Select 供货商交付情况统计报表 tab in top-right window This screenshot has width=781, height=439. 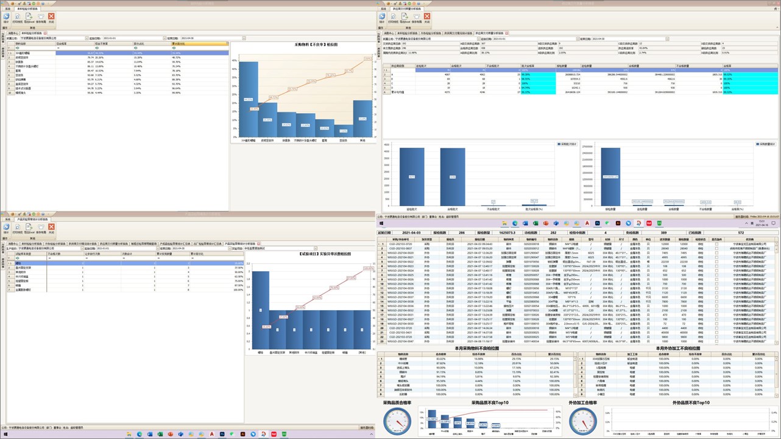(459, 33)
